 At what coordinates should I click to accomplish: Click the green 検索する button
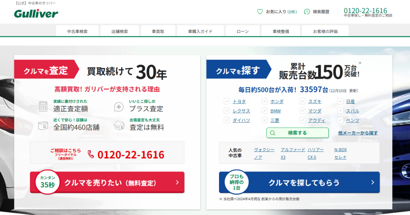click(297, 133)
